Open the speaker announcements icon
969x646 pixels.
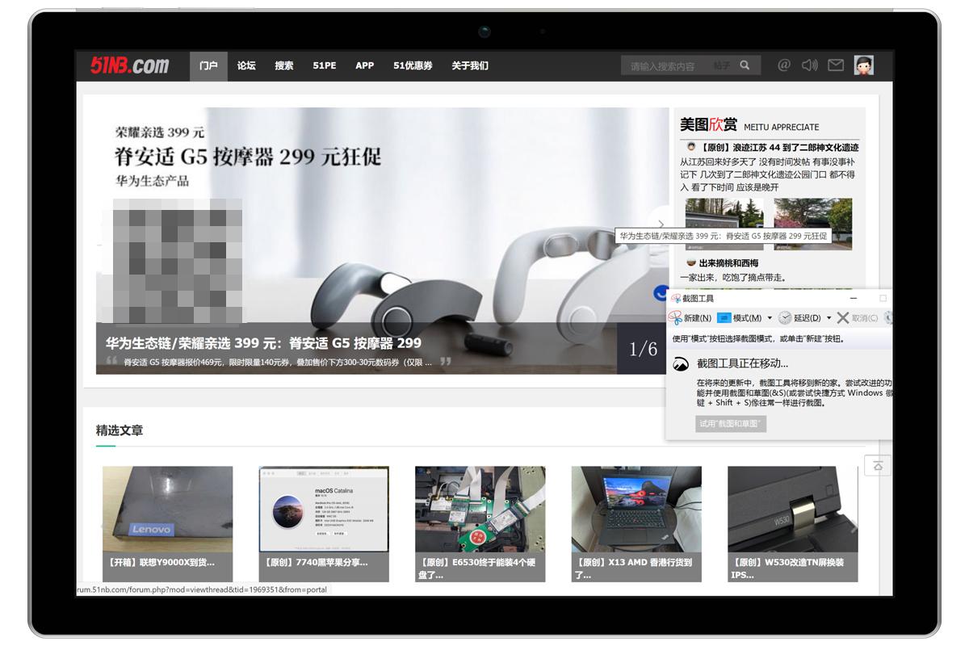(809, 65)
